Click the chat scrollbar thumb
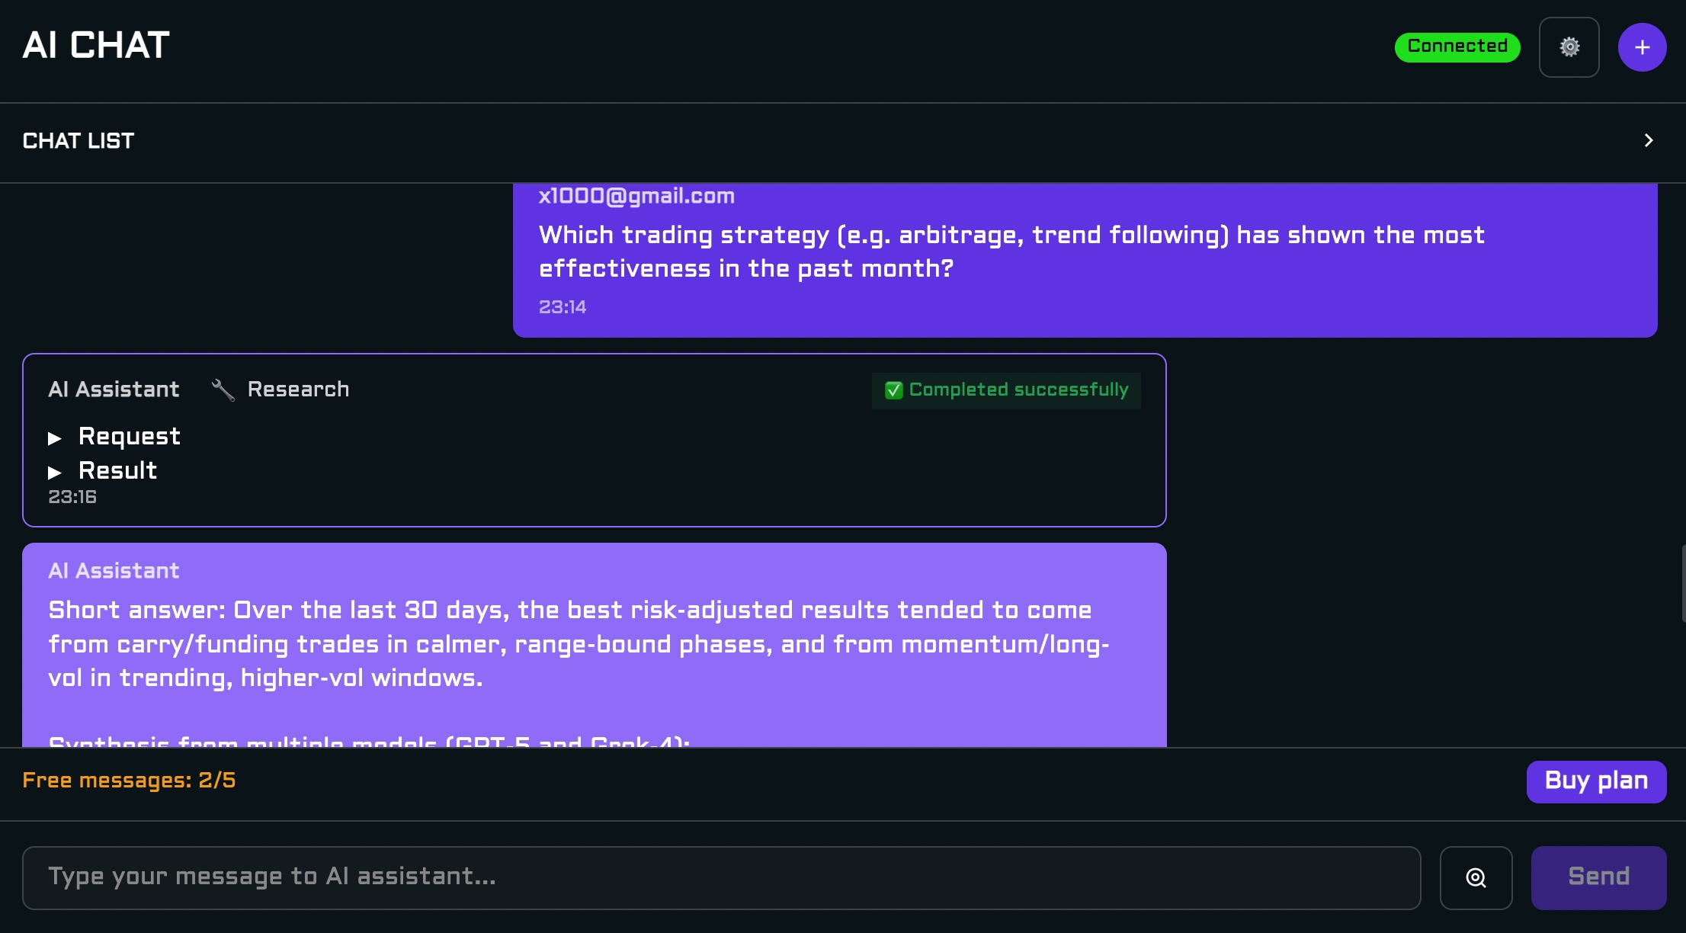 click(x=1683, y=583)
